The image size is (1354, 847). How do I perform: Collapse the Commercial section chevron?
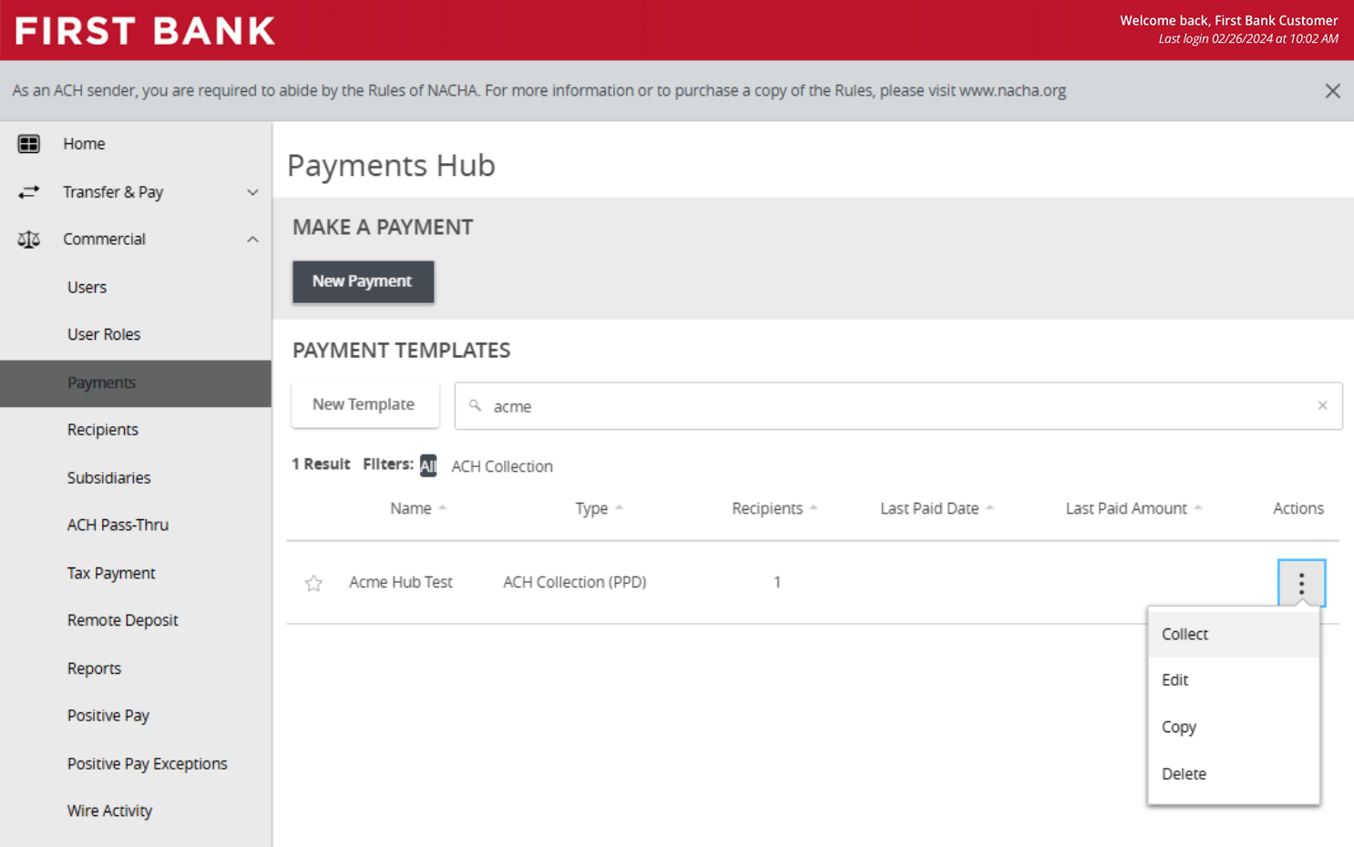[x=252, y=240]
